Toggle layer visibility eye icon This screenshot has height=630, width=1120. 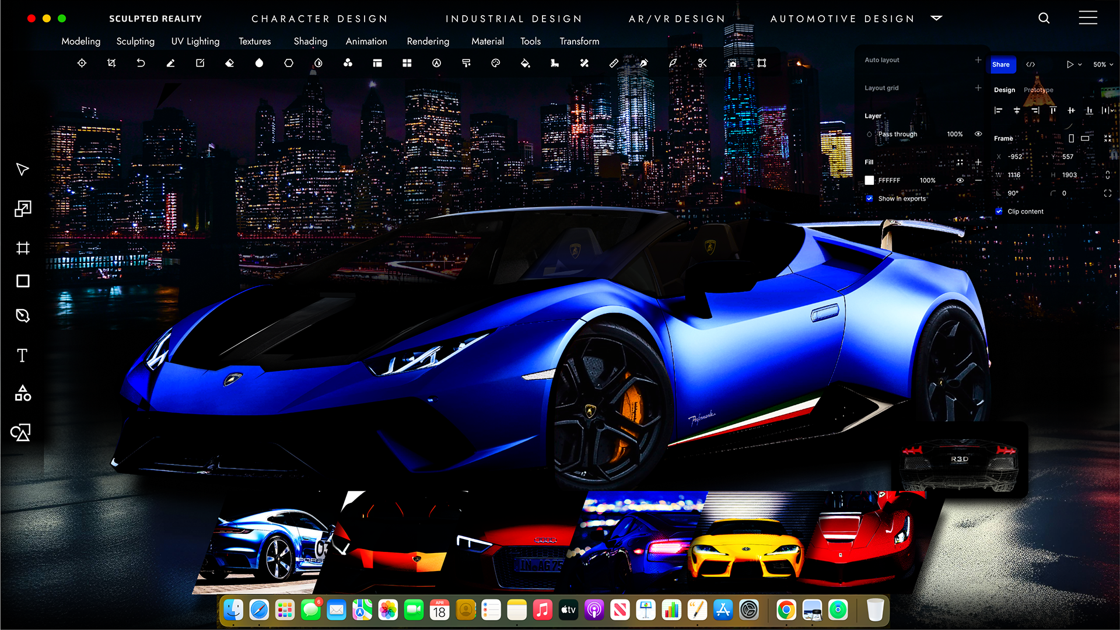pyautogui.click(x=978, y=134)
